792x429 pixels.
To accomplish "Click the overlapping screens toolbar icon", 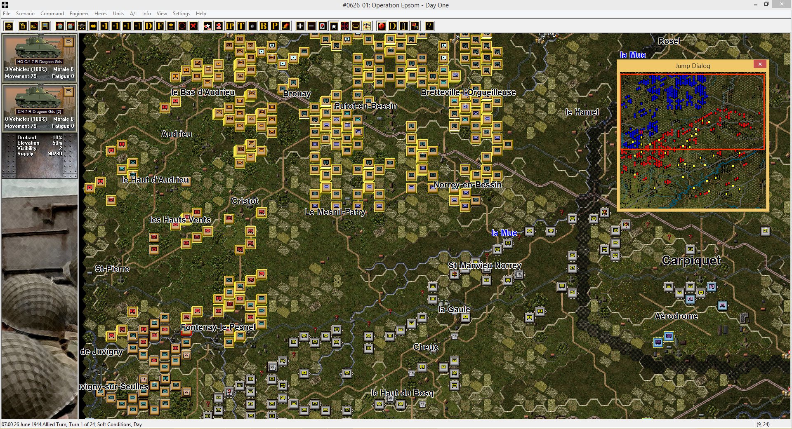I will (415, 26).
